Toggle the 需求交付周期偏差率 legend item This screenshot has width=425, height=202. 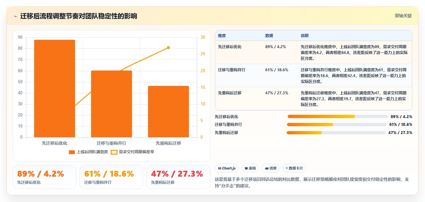(132, 152)
